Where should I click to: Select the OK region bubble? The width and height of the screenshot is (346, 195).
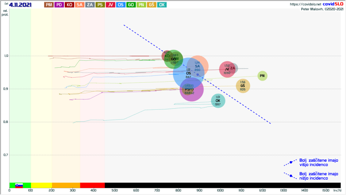(218, 101)
